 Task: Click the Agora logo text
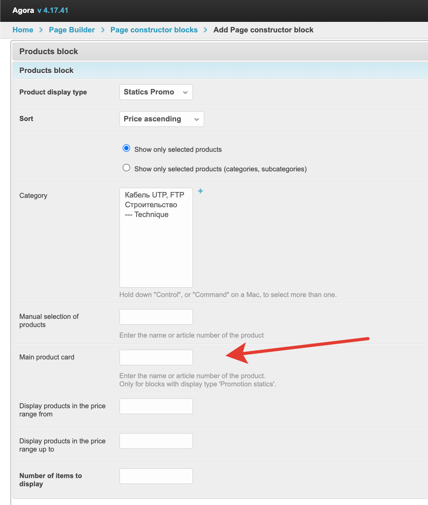point(23,11)
